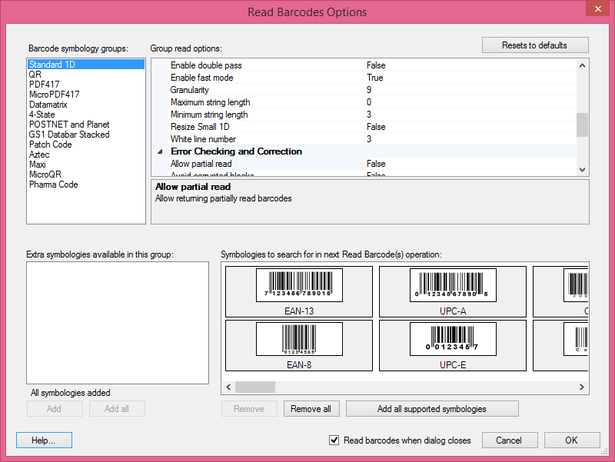
Task: Select the UPC-A barcode symbology thumbnail
Action: tap(452, 291)
